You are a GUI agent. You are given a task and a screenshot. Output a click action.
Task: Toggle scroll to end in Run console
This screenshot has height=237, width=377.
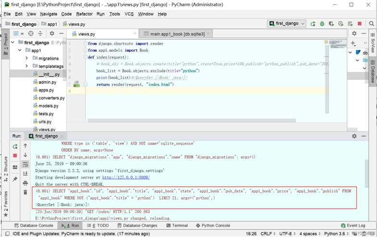click(25, 173)
